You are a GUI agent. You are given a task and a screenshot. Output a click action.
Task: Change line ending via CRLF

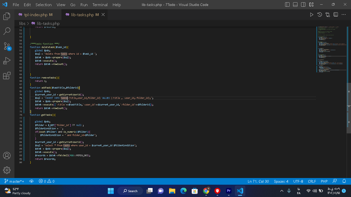[312, 181]
